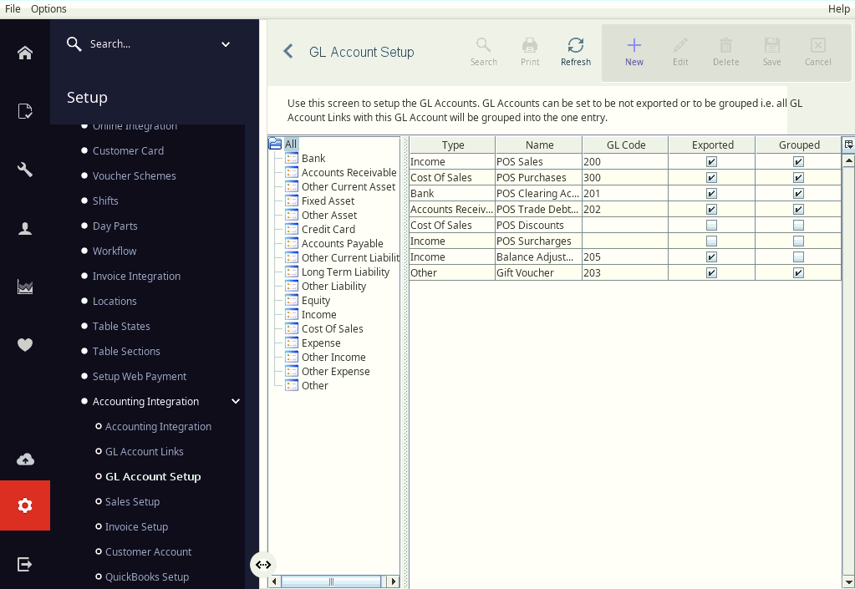Open the table column chooser icon
855x589 pixels.
[848, 145]
